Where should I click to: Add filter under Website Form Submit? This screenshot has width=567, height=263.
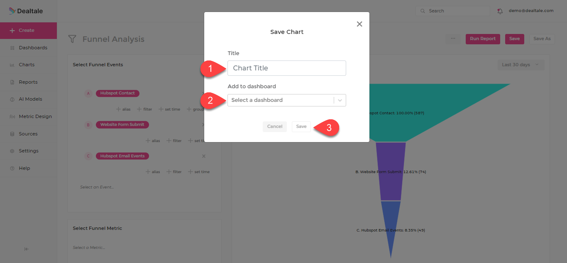click(x=174, y=141)
